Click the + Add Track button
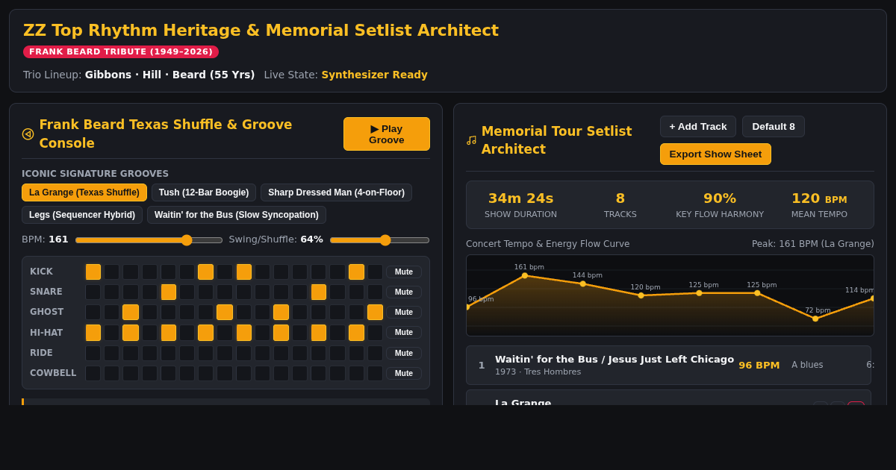The height and width of the screenshot is (470, 896). click(698, 127)
